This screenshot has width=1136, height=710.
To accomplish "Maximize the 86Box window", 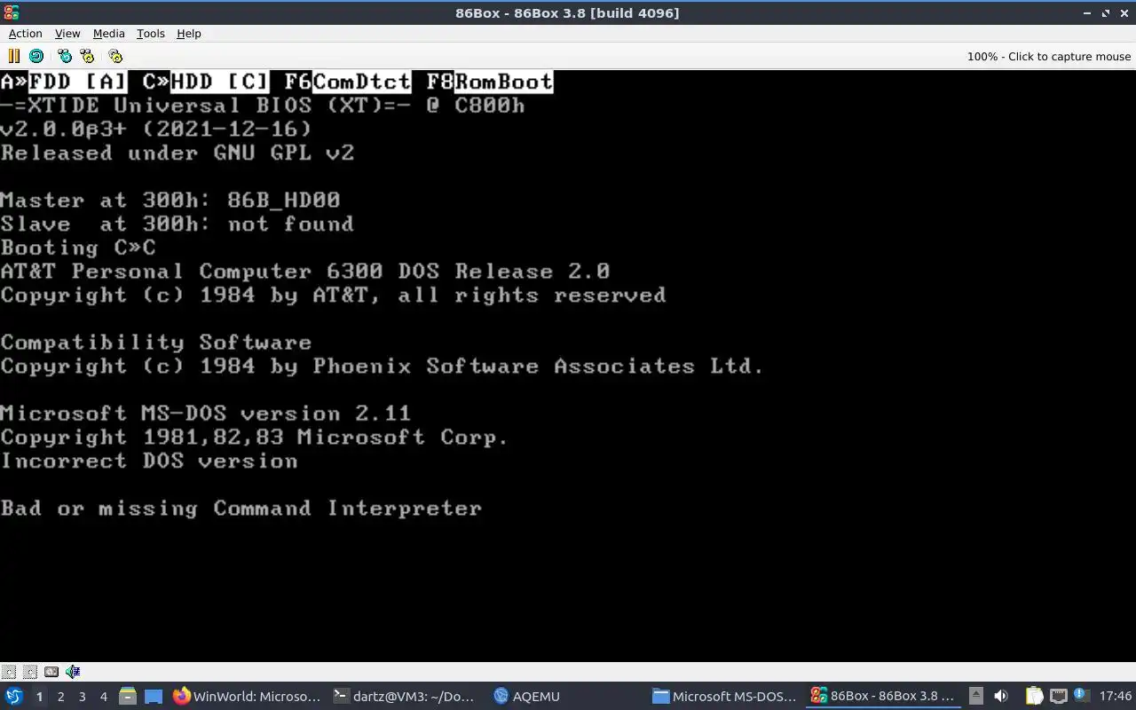I will 1106,13.
